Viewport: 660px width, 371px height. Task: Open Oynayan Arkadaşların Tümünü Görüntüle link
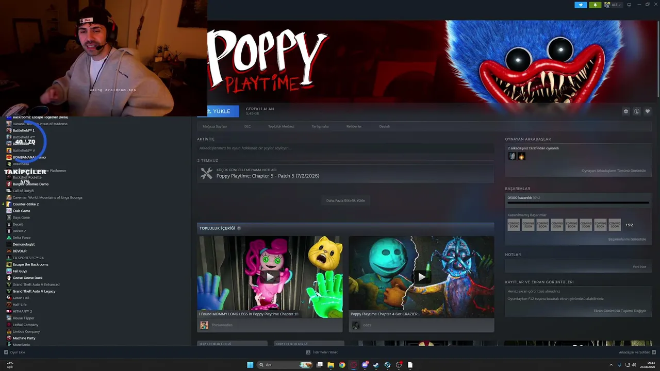point(614,171)
